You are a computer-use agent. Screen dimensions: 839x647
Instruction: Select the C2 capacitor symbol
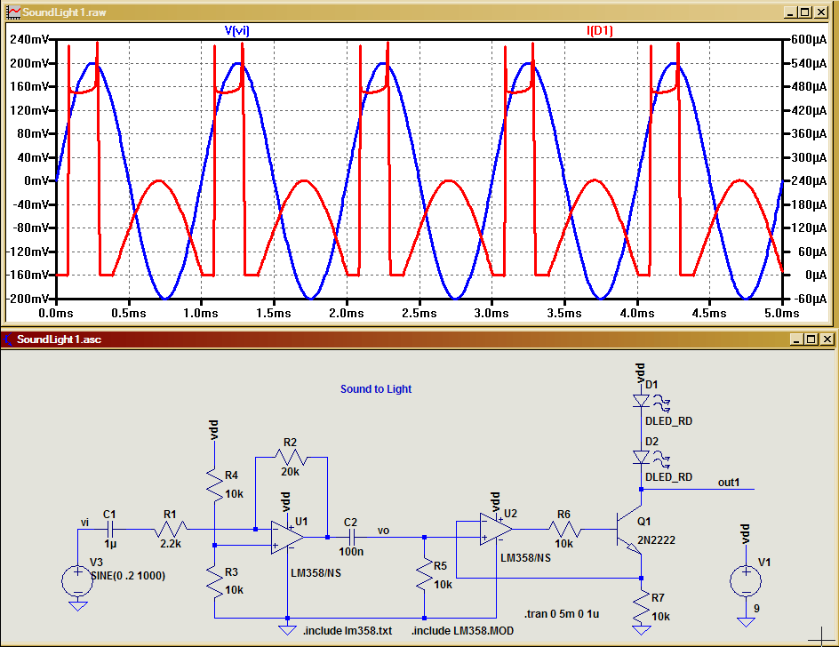352,537
